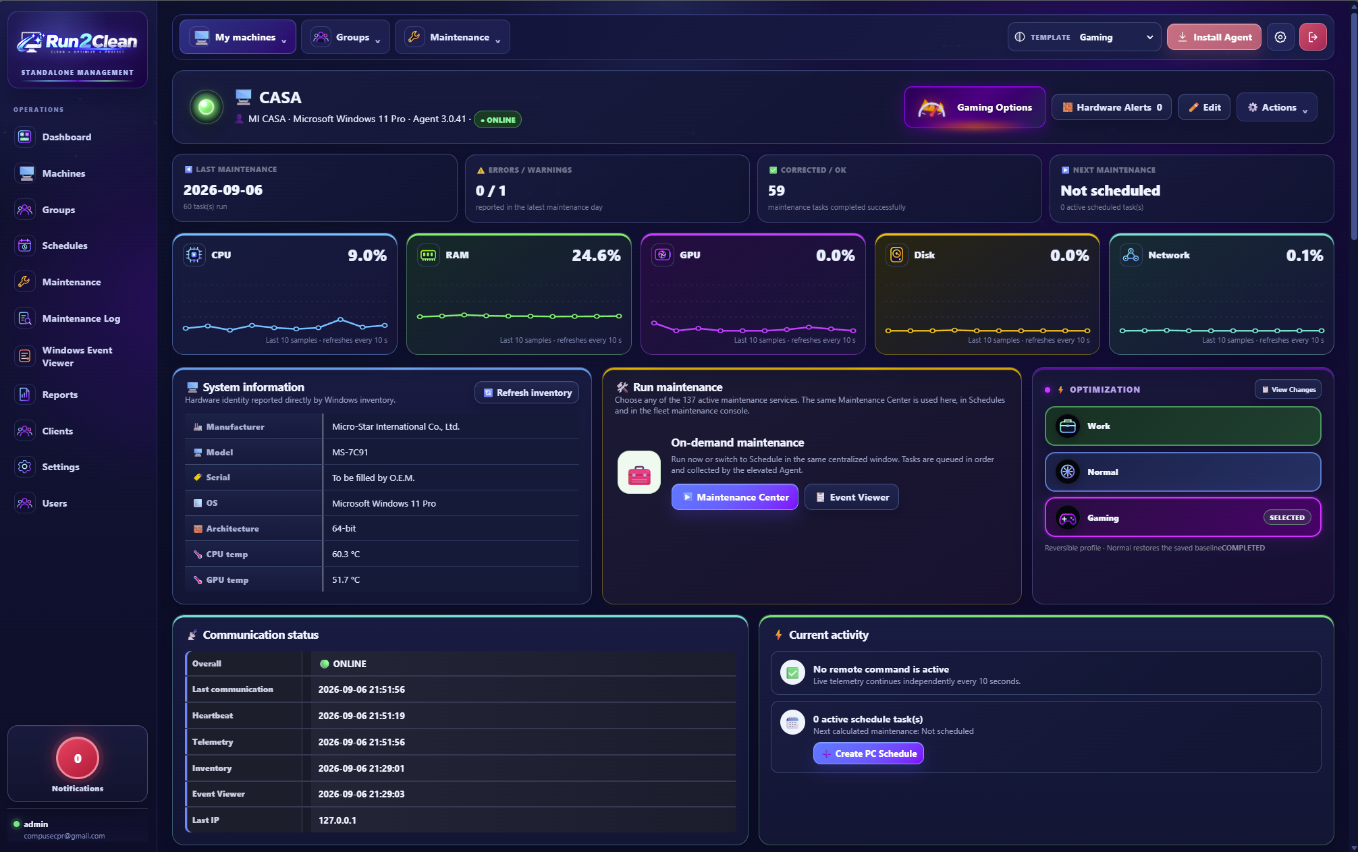
Task: Expand the My machines dropdown
Action: point(238,37)
